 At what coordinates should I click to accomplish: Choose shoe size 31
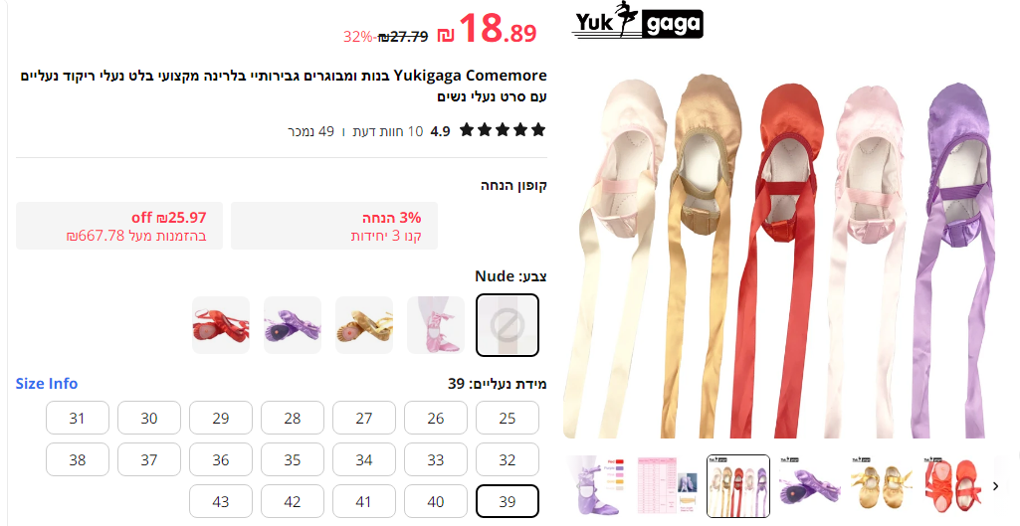[x=78, y=418]
